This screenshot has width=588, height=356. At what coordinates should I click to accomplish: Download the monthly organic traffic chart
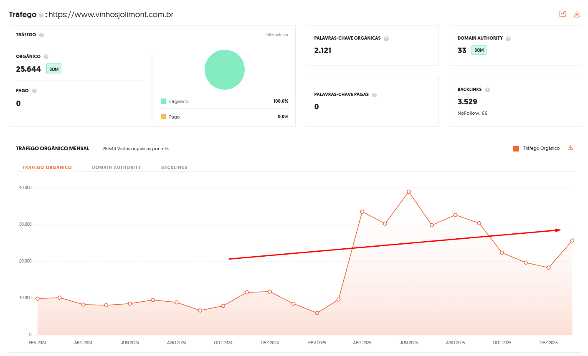pos(570,148)
